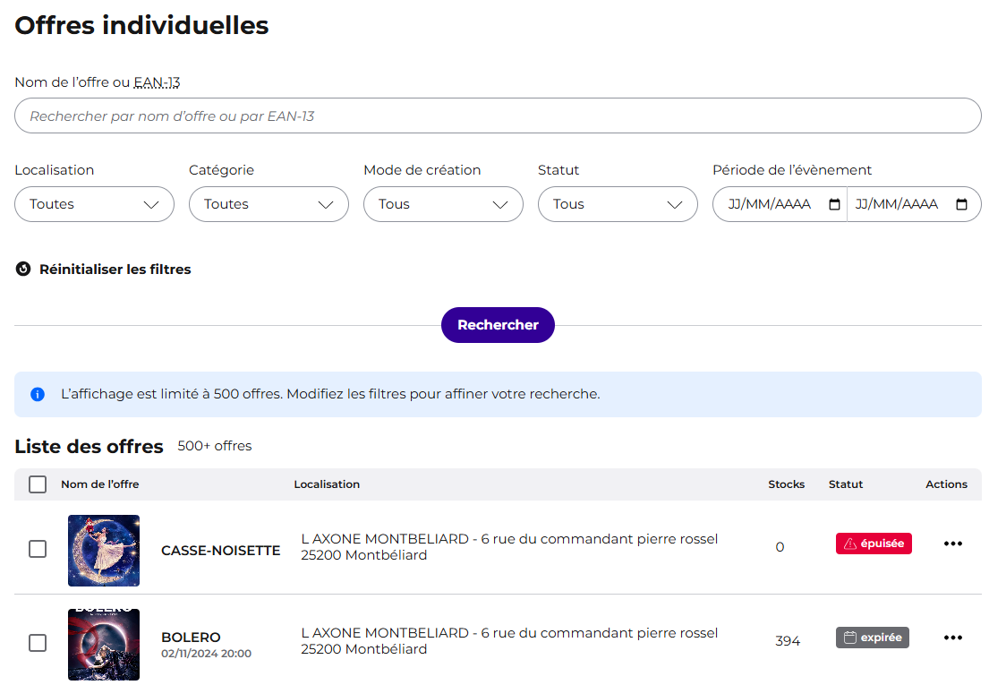
Task: Open the Mode de création dropdown
Action: point(443,204)
